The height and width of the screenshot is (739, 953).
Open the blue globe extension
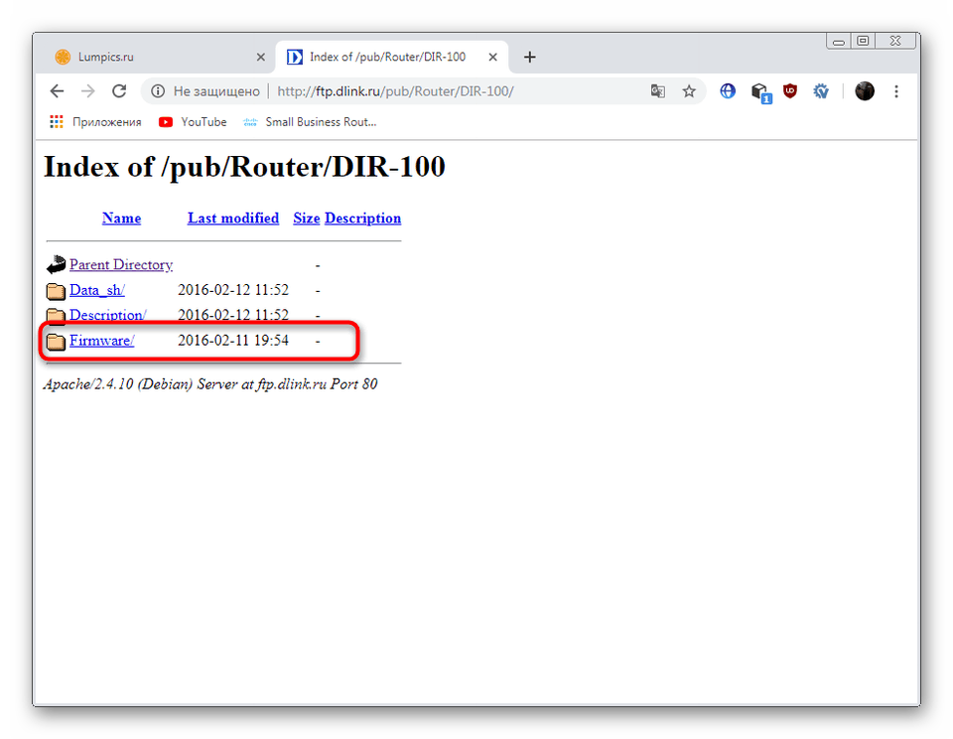(x=728, y=91)
